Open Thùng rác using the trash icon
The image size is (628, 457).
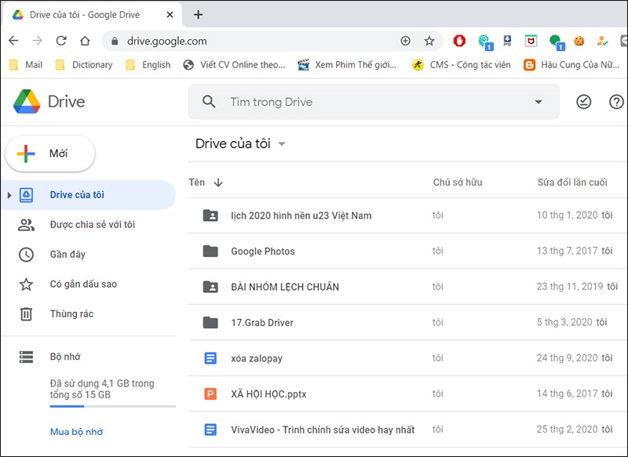click(x=27, y=314)
